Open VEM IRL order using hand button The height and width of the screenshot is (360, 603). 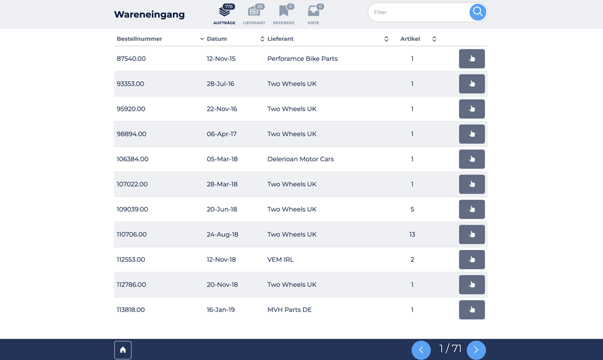click(472, 259)
